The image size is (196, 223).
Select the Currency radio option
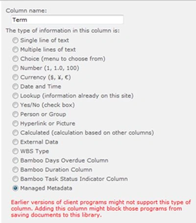click(15, 77)
